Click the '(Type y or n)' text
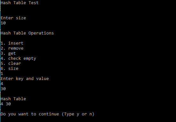Screen dimensions: 176x122 [78, 114]
